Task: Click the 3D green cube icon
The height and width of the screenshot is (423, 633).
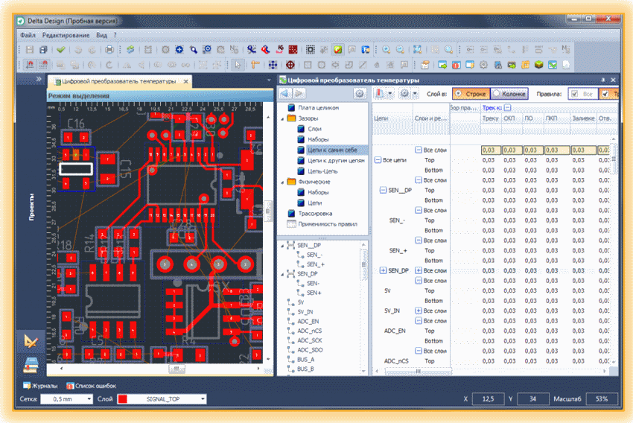Action: (x=538, y=65)
